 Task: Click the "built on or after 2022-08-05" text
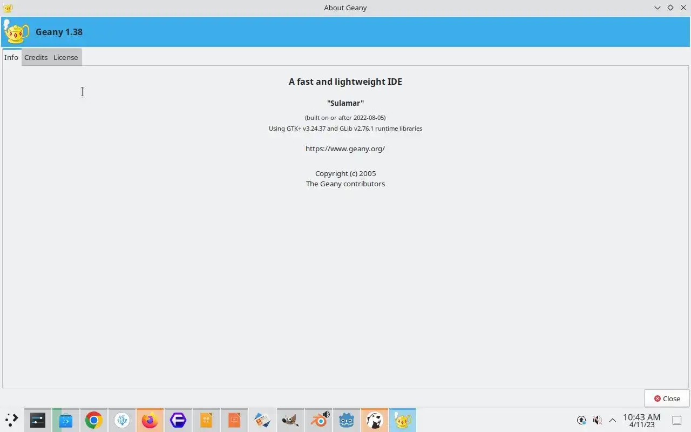pos(345,118)
